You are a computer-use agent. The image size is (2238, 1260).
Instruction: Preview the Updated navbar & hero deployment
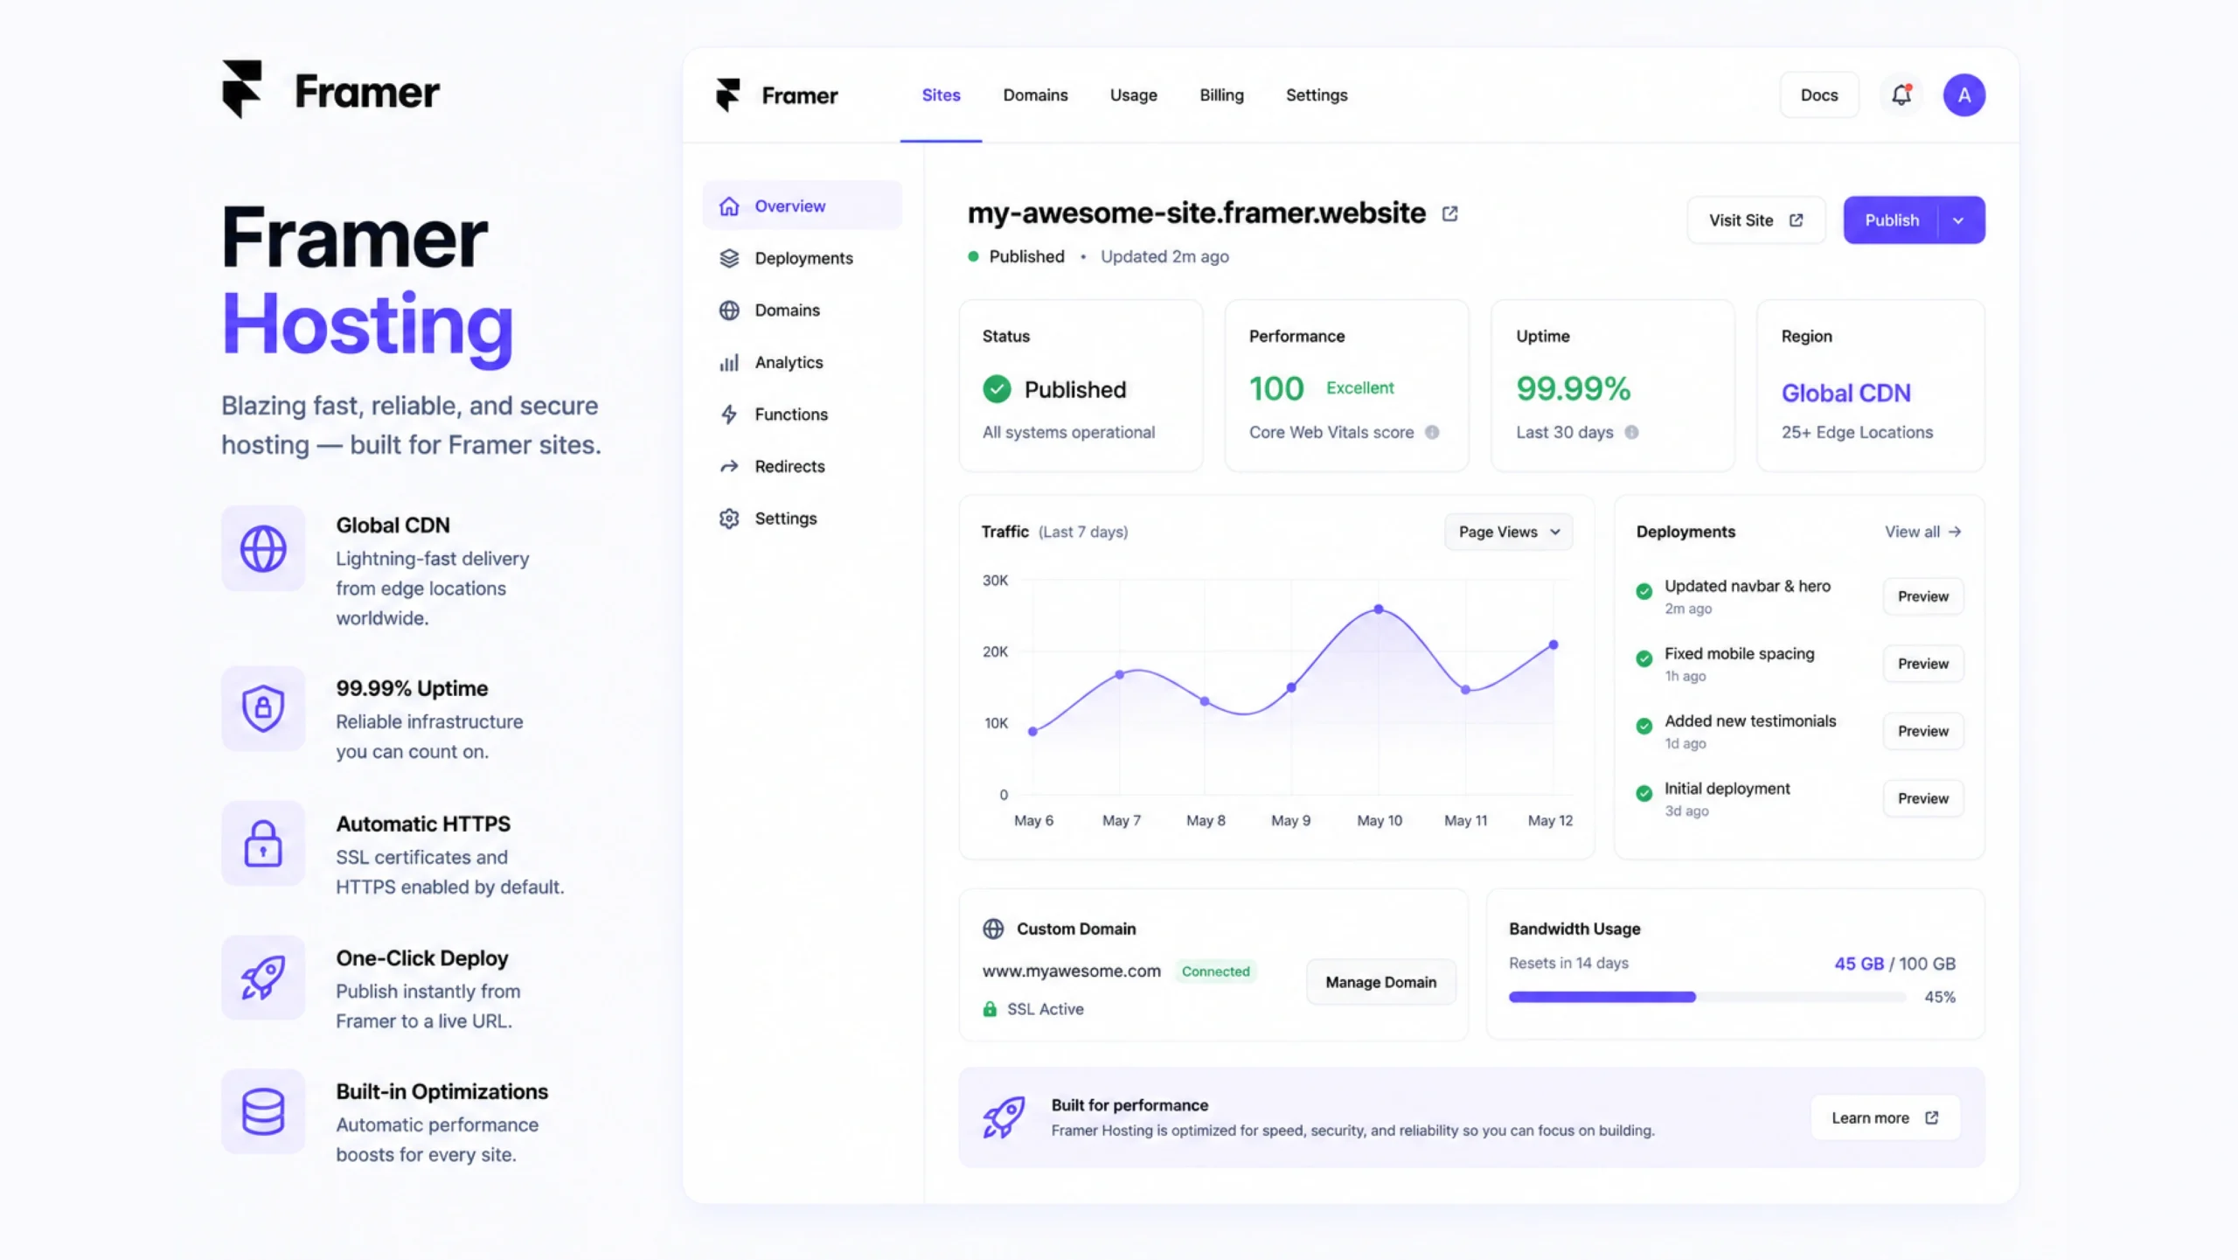tap(1922, 596)
